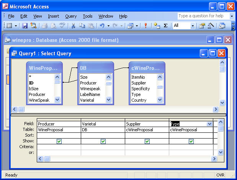The image size is (237, 180).
Task: Click the cWinePro table title bar
Action: 147,68
